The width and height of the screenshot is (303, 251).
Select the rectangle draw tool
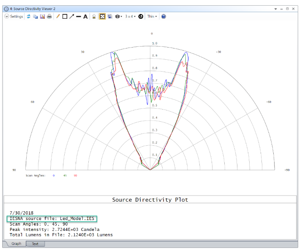[65, 17]
